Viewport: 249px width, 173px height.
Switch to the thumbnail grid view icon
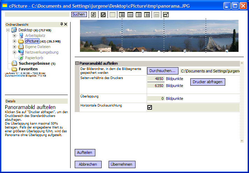click(x=130, y=15)
